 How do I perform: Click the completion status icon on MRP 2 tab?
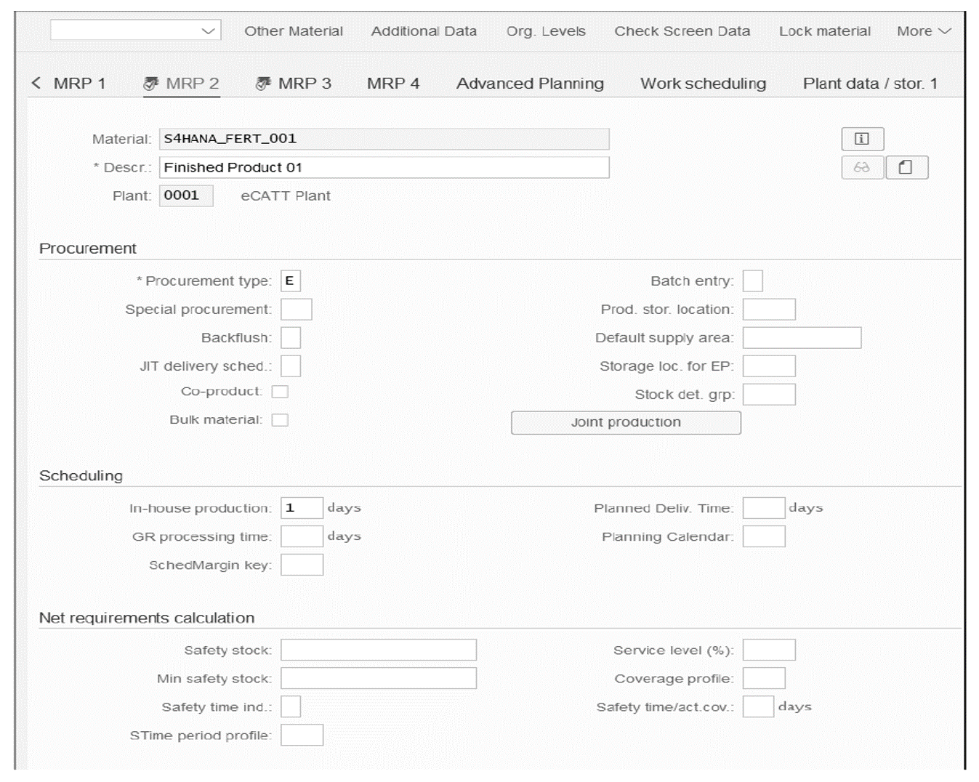151,83
